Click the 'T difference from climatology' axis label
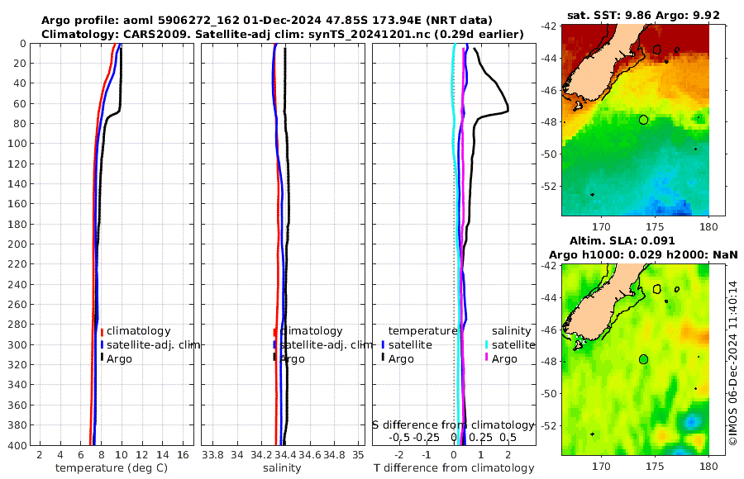 [x=454, y=468]
